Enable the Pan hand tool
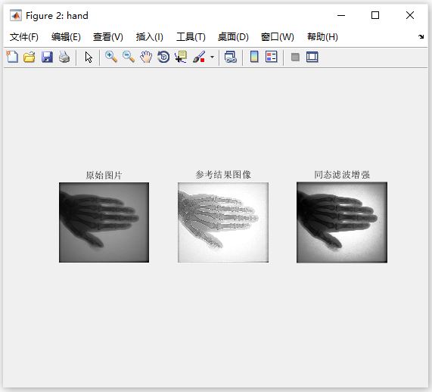This screenshot has width=432, height=392. 146,57
